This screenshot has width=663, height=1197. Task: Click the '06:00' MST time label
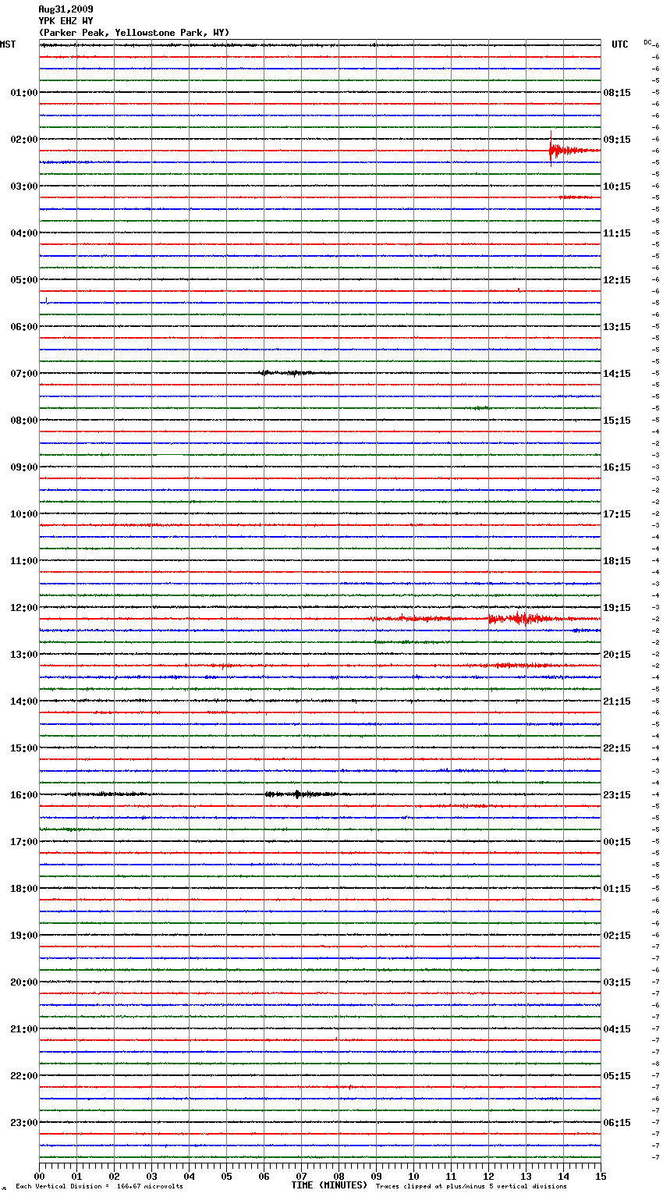(24, 327)
